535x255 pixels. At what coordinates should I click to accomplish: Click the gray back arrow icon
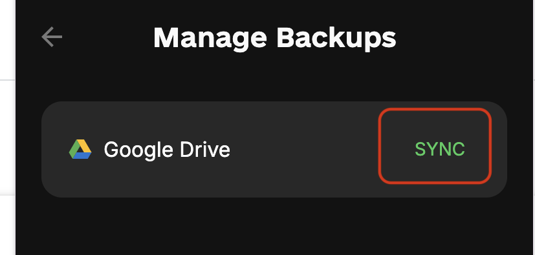click(52, 37)
